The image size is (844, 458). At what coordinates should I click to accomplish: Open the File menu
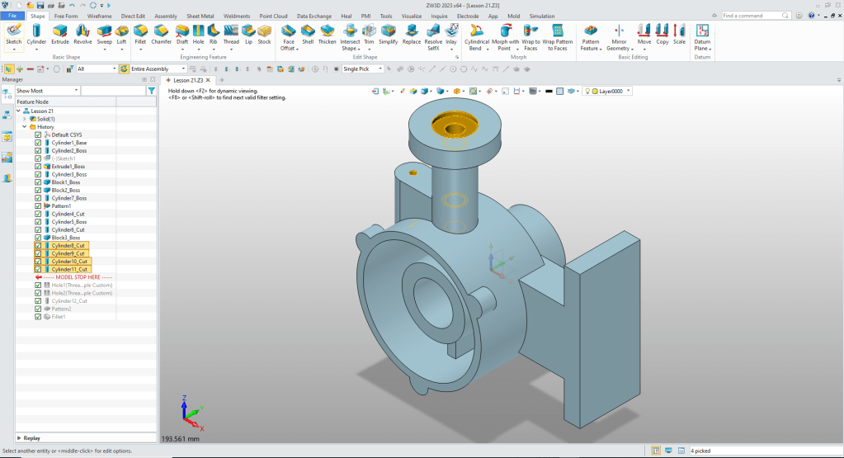(x=13, y=16)
